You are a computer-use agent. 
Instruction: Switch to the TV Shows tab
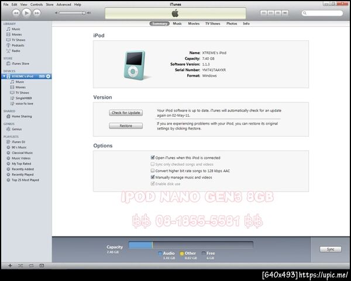click(213, 23)
